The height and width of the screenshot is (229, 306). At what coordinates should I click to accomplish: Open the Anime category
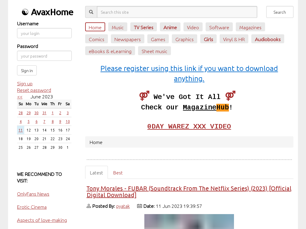(170, 27)
